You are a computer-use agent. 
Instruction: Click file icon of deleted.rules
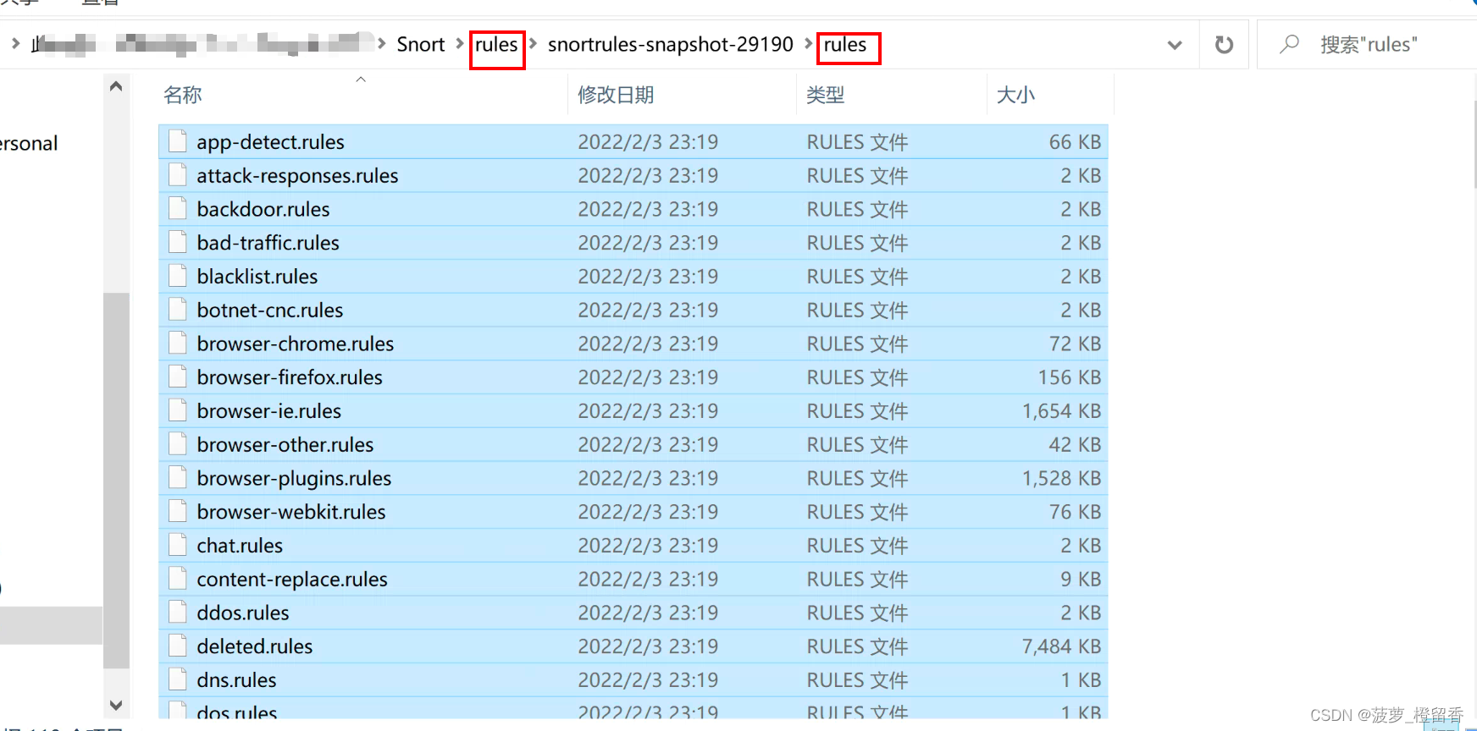(177, 646)
